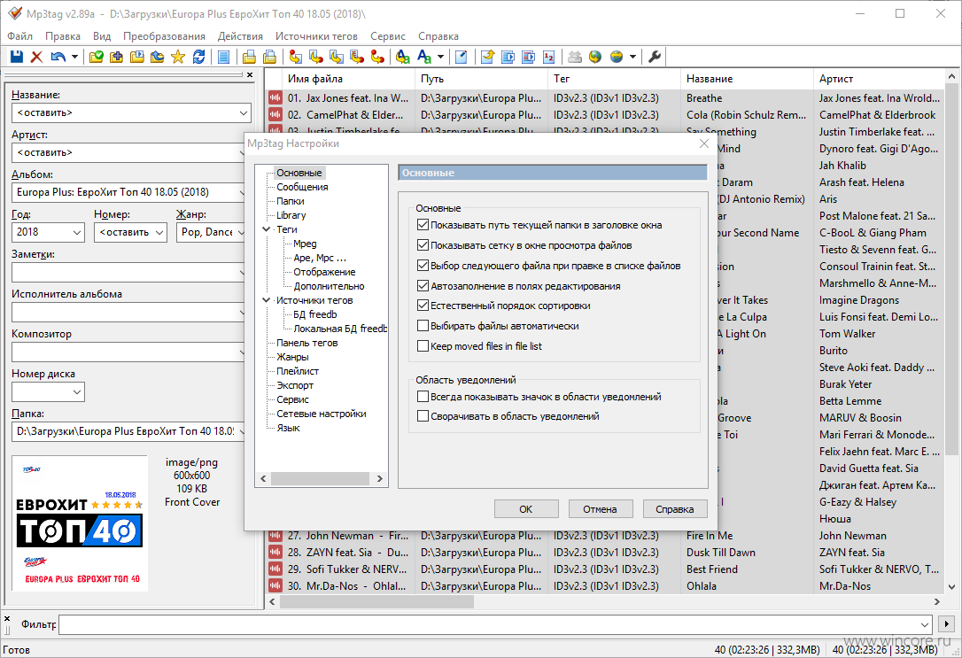Open the Номер диска dropdown

(x=77, y=391)
